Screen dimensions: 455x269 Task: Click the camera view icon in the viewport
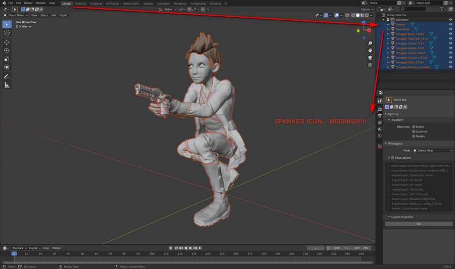(370, 58)
